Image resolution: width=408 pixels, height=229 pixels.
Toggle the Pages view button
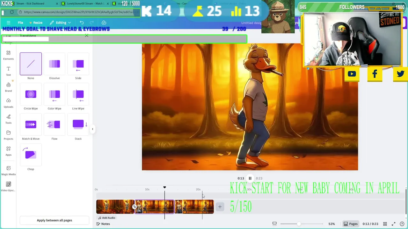coord(350,224)
